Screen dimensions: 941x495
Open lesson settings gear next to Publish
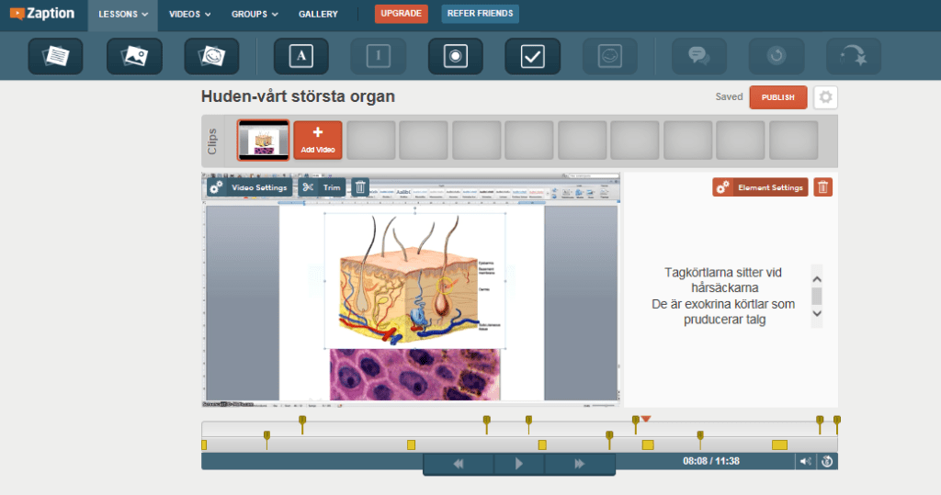coord(825,97)
